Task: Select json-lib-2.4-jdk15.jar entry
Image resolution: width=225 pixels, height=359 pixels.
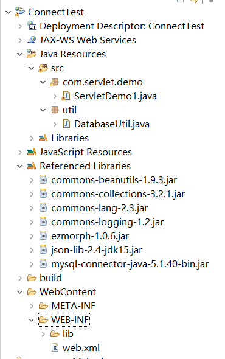Action: (x=97, y=250)
